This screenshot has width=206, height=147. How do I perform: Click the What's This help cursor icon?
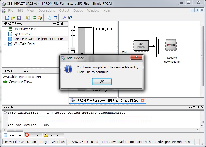click(70, 18)
